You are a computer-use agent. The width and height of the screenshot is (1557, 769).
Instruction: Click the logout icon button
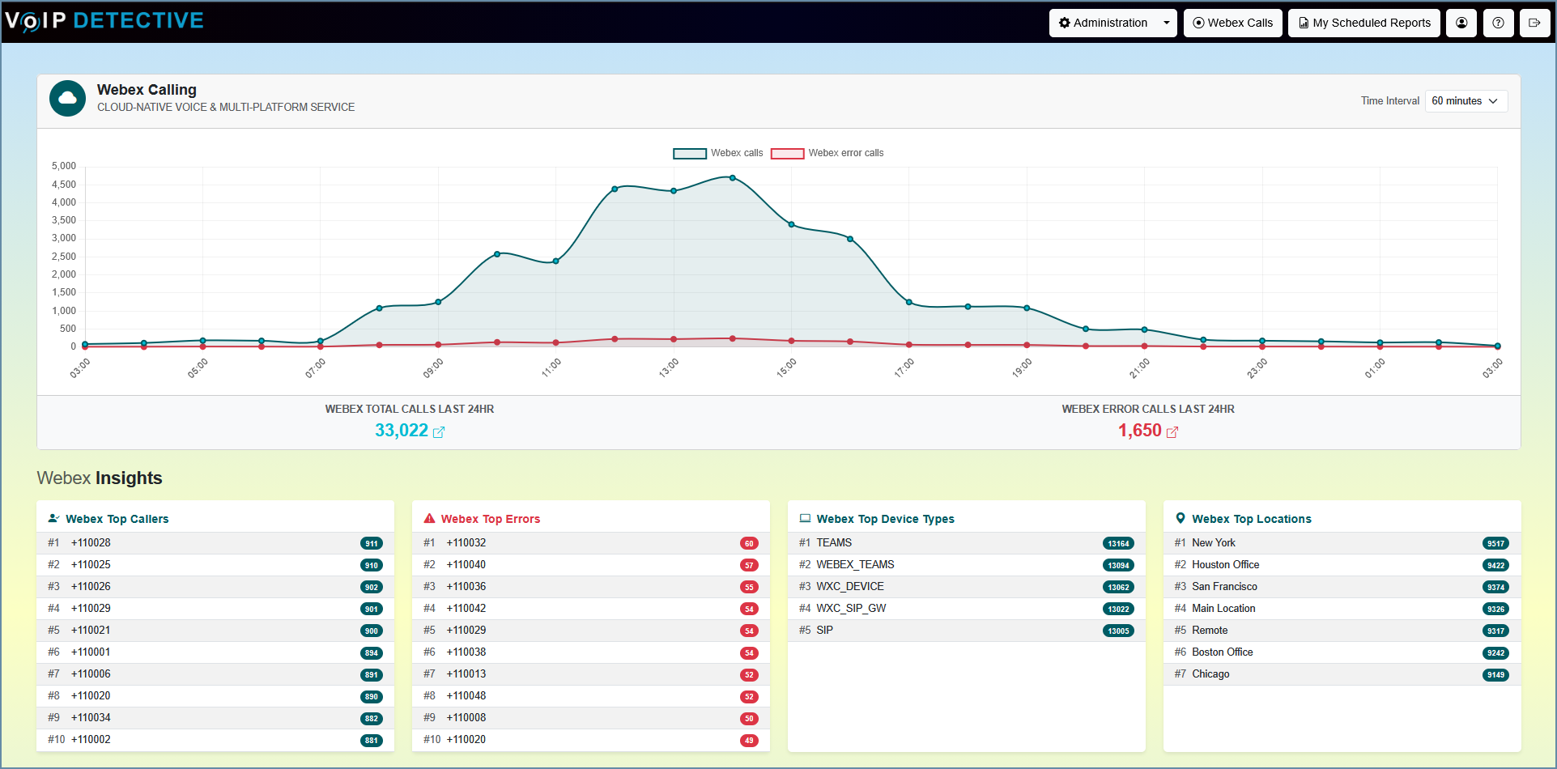pyautogui.click(x=1534, y=23)
